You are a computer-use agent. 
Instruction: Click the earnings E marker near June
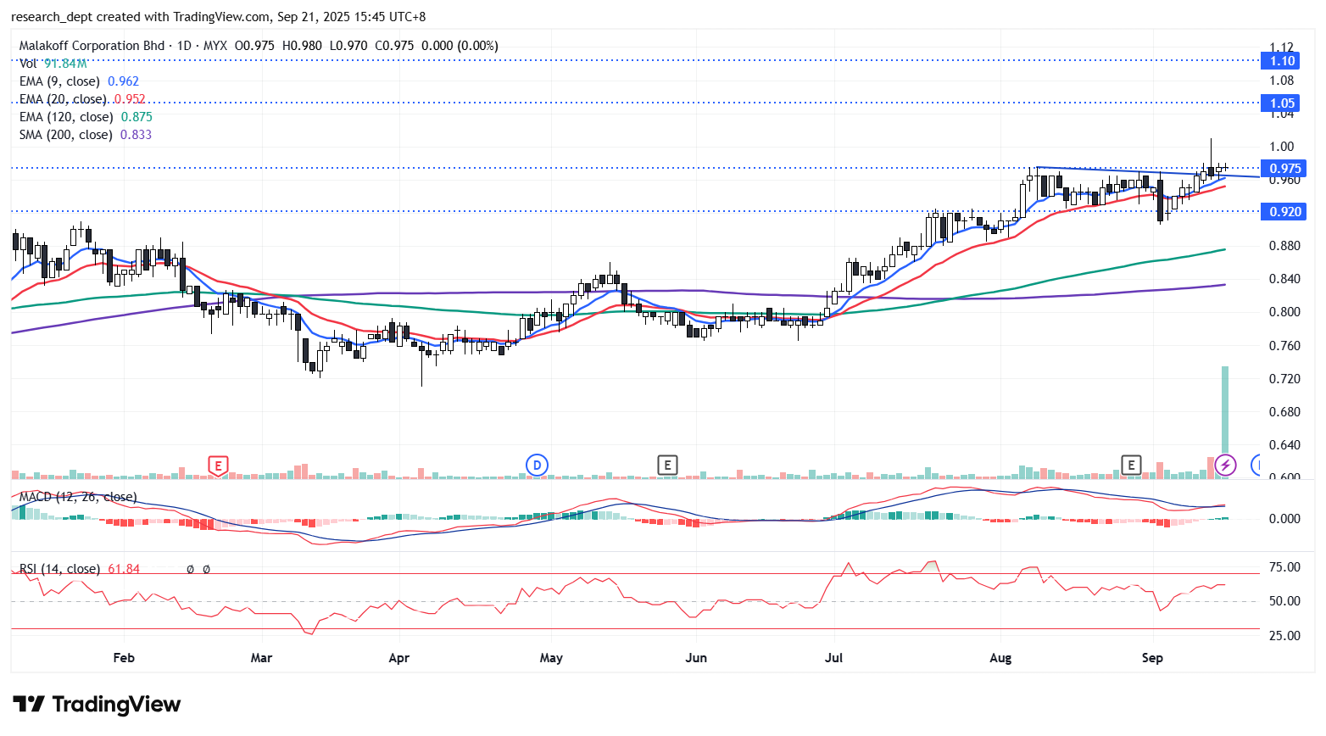pyautogui.click(x=667, y=465)
